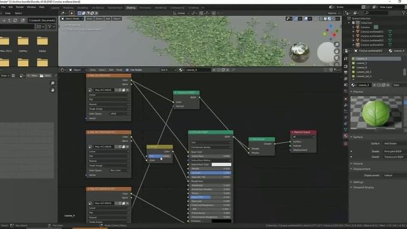
Task: Select Camera in the outliner
Action: pos(365,27)
